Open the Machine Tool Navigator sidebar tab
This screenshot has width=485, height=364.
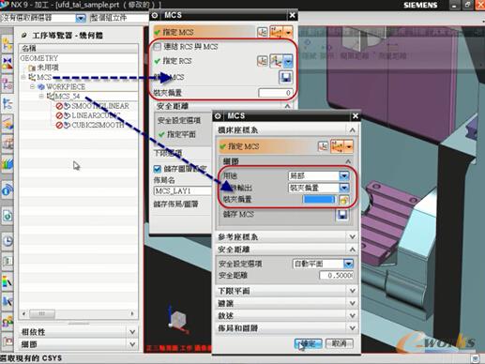click(x=7, y=144)
